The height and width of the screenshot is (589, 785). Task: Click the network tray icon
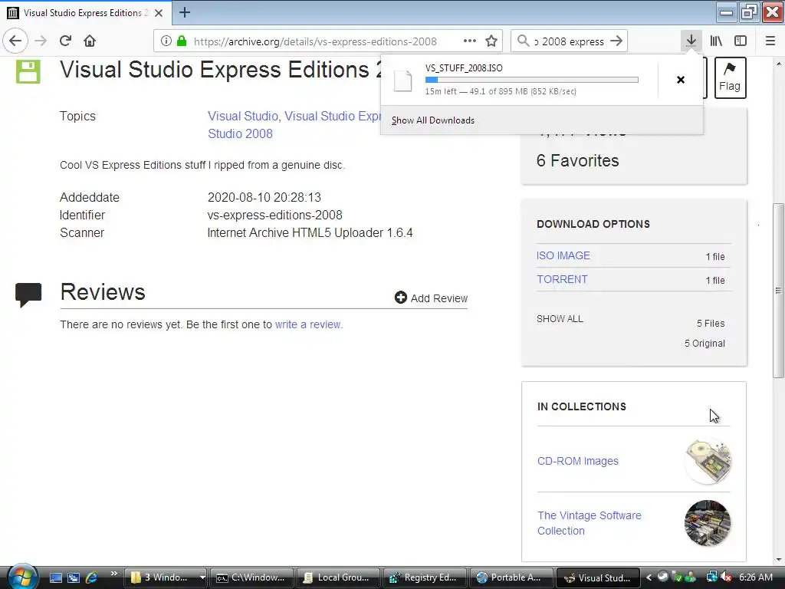(x=712, y=577)
